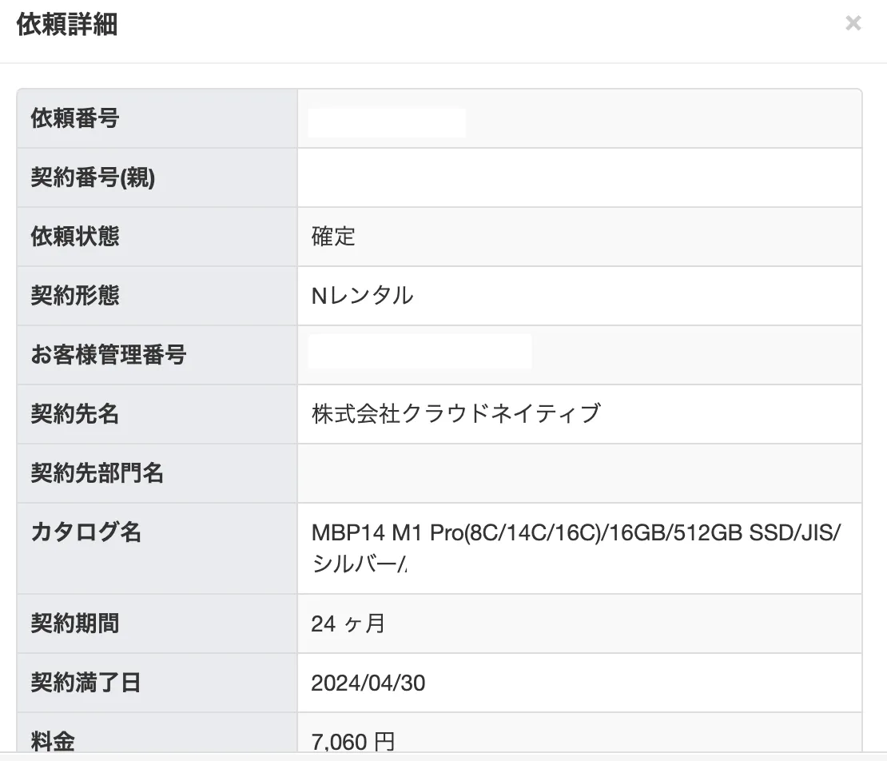Select the Nレンタル contract type value
This screenshot has height=761, width=887.
point(362,296)
